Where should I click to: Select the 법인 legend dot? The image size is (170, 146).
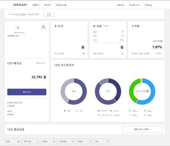65,111
